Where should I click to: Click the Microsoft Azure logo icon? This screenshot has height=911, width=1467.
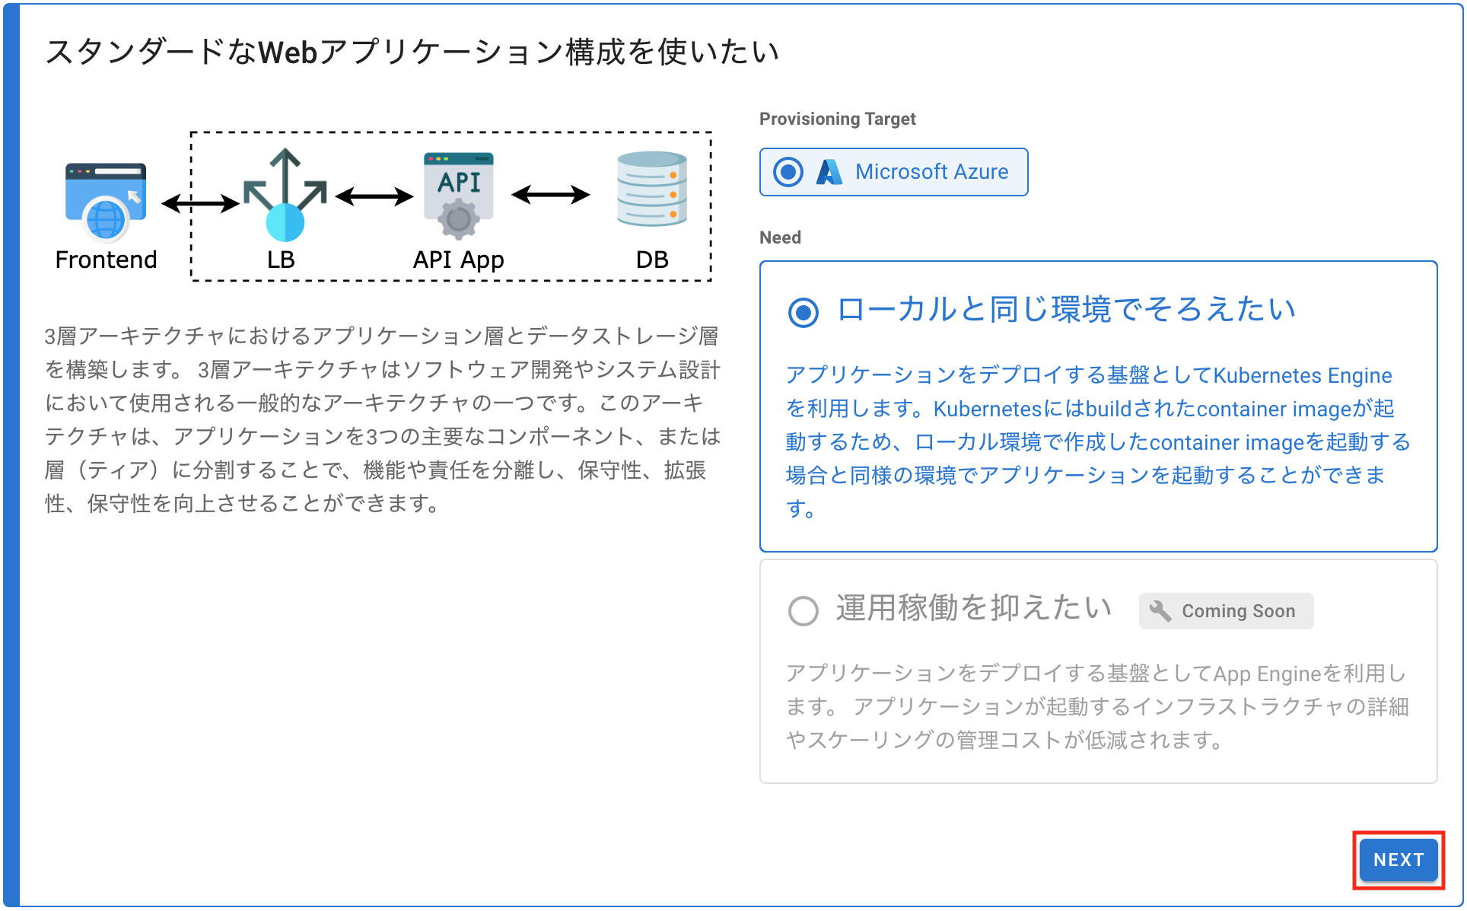pyautogui.click(x=829, y=172)
